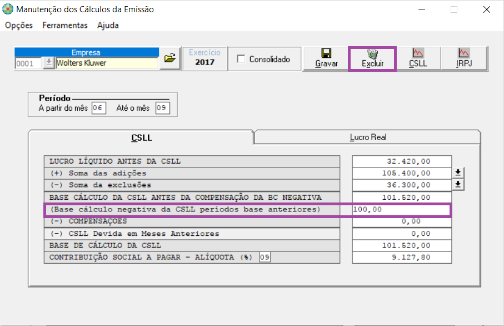Click the Empresa code field 0001
Viewport: 504px width, 326px height.
click(x=28, y=63)
